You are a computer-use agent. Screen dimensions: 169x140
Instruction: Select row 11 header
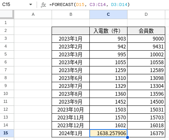[x=7, y=102]
